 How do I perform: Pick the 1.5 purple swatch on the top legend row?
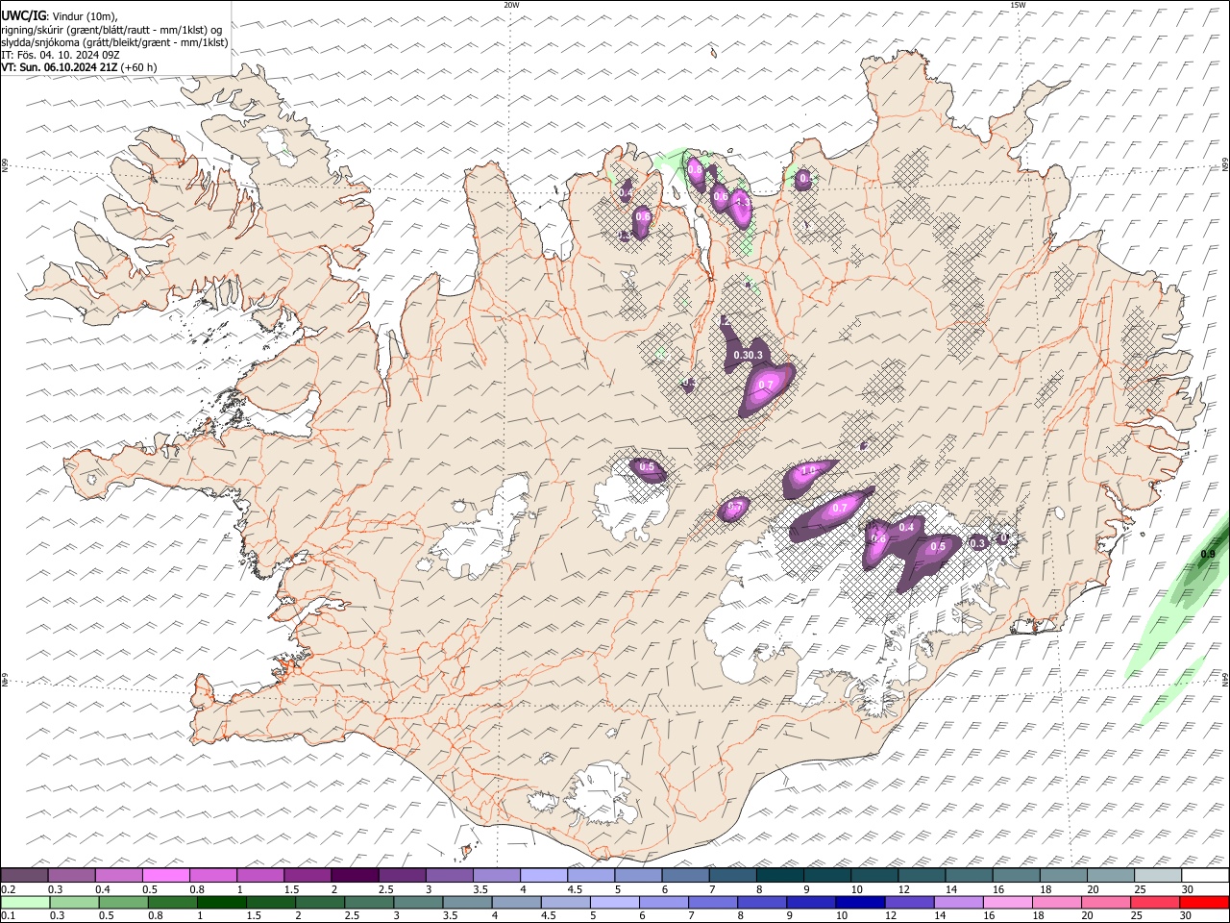(307, 875)
